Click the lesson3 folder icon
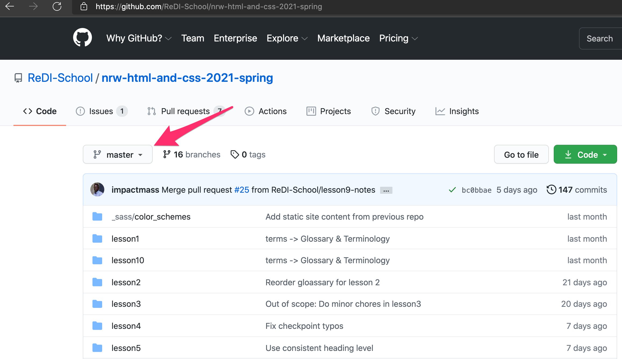This screenshot has width=622, height=359. click(97, 304)
